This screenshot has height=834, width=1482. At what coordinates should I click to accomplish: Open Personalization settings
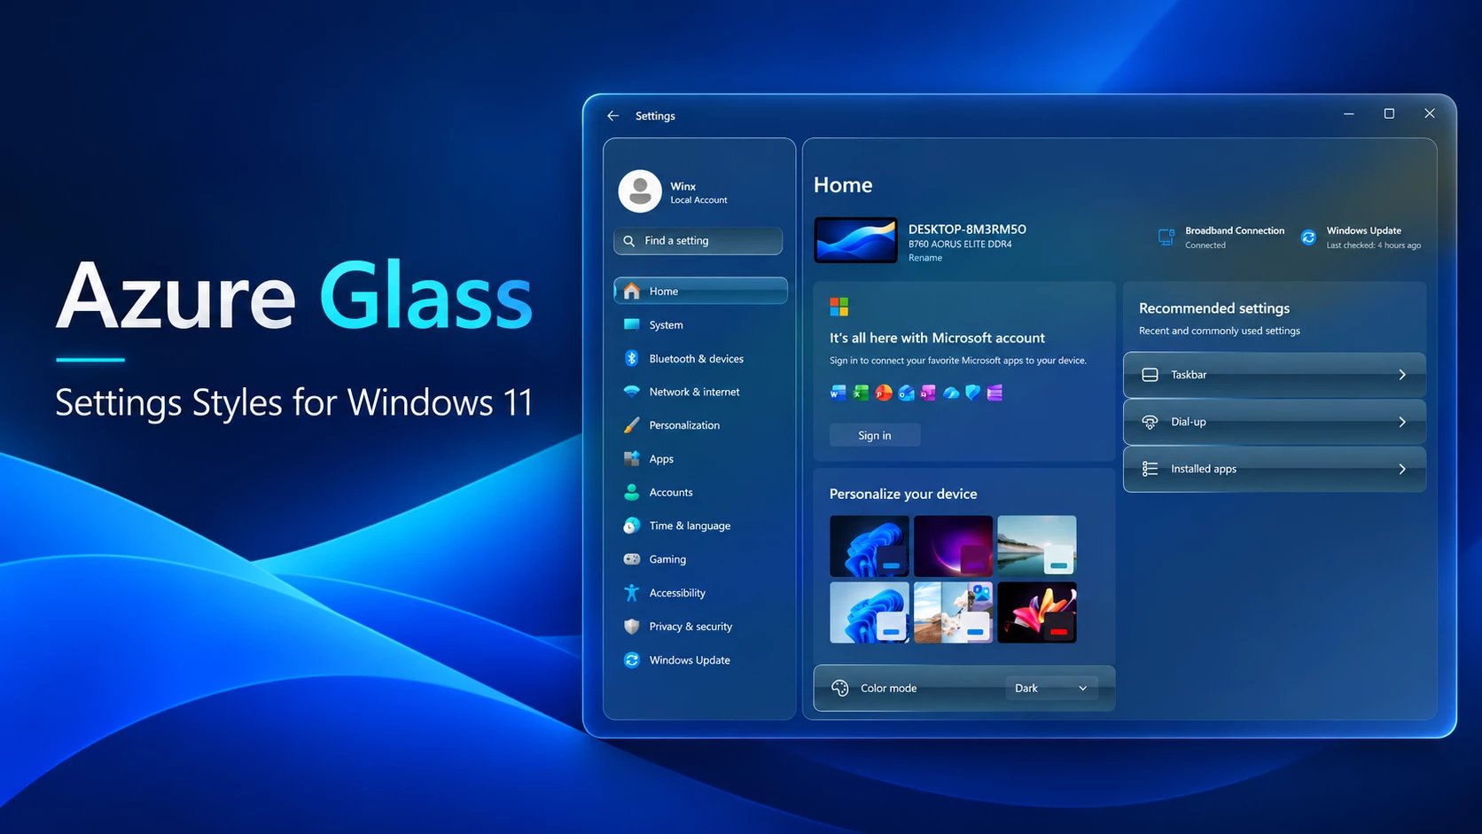[x=700, y=425]
